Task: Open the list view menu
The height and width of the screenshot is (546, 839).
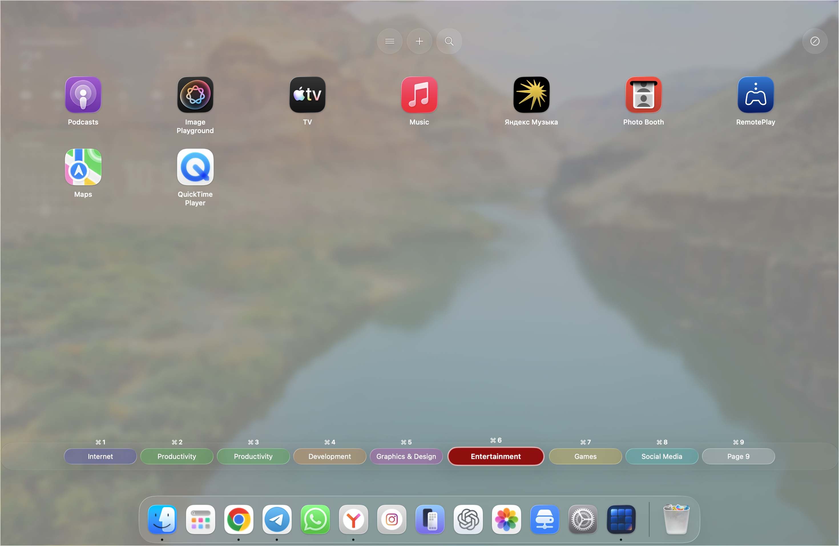Action: click(390, 41)
